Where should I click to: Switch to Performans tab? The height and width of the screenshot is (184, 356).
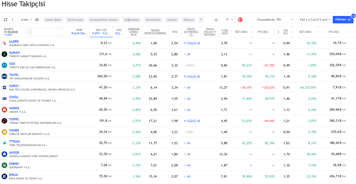(75, 20)
